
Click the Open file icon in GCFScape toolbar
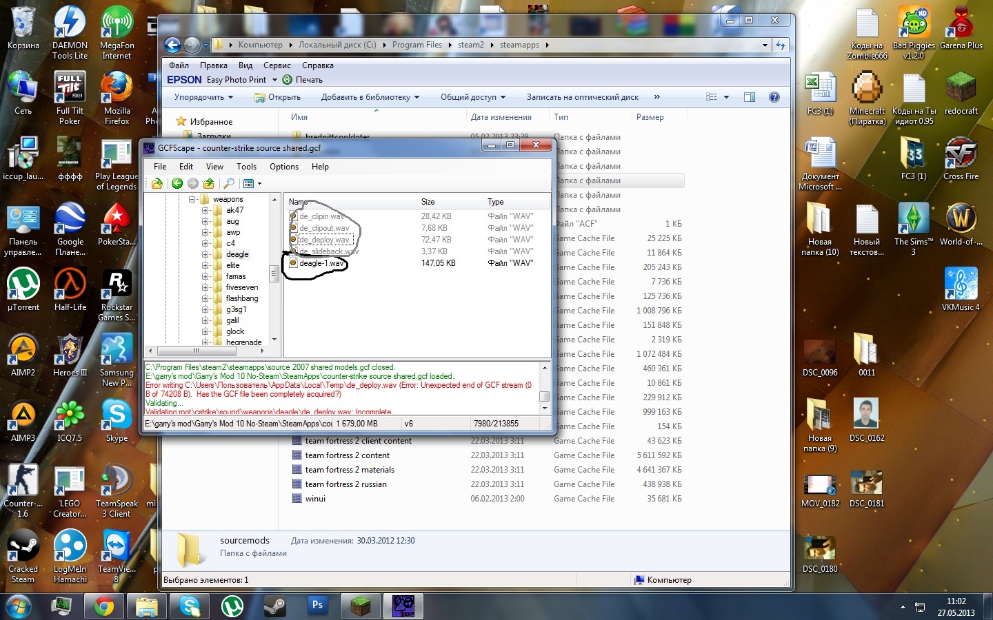pos(157,183)
